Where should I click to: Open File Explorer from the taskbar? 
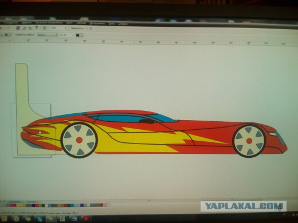click(28, 219)
